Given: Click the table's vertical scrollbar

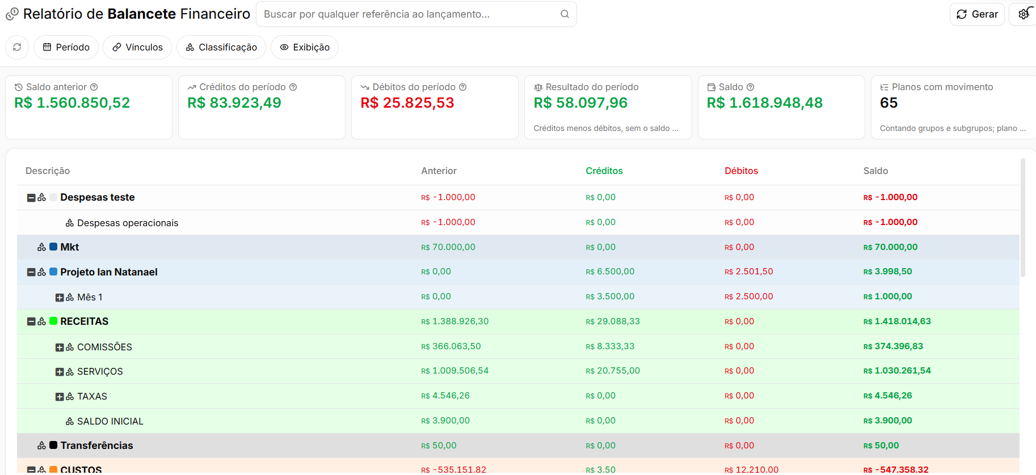Looking at the screenshot, I should tap(1023, 218).
